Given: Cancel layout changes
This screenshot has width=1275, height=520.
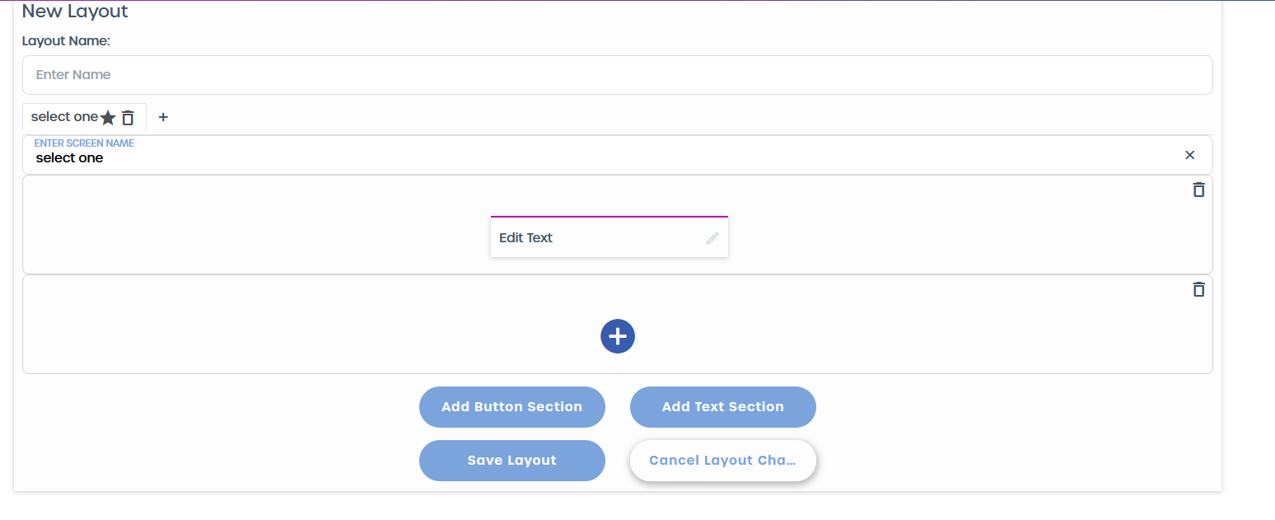Looking at the screenshot, I should 723,461.
